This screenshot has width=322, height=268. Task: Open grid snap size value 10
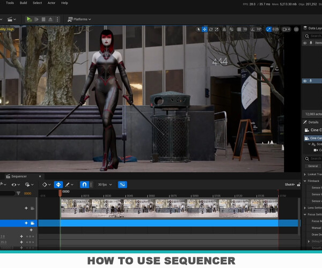click(245, 29)
